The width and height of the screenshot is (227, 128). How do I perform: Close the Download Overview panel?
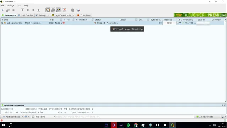(225, 105)
